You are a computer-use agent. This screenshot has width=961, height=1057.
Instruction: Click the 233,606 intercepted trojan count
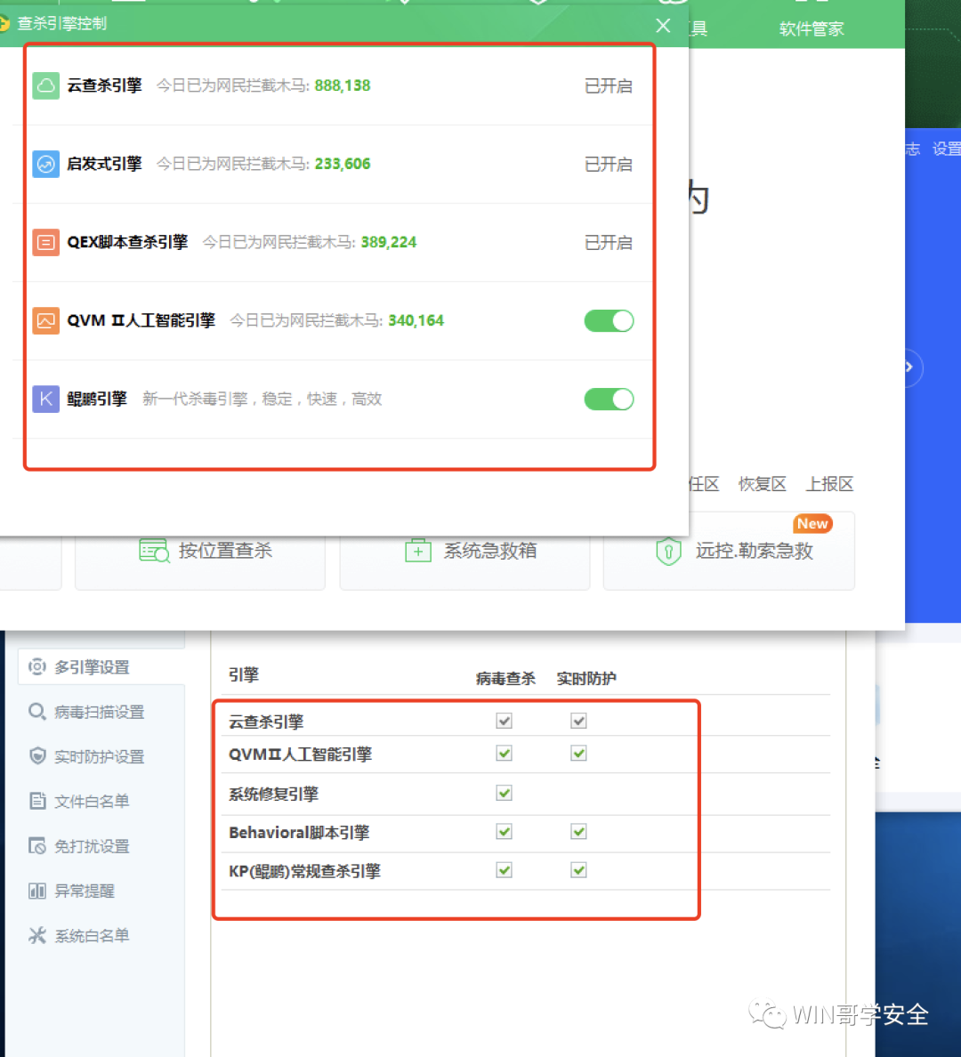[x=343, y=164]
